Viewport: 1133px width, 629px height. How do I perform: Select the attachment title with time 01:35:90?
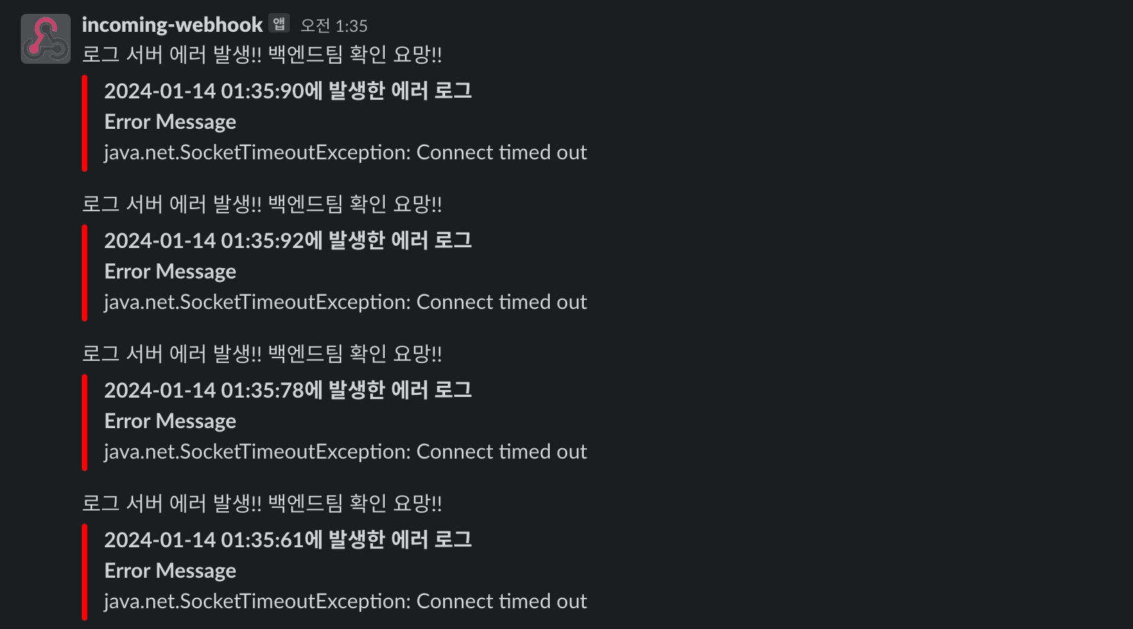tap(288, 91)
